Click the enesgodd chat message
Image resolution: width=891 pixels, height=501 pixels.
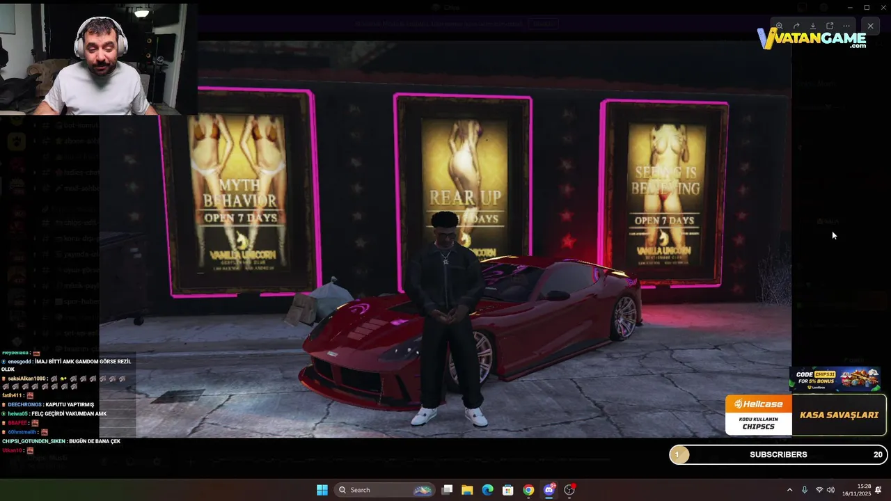[66, 365]
